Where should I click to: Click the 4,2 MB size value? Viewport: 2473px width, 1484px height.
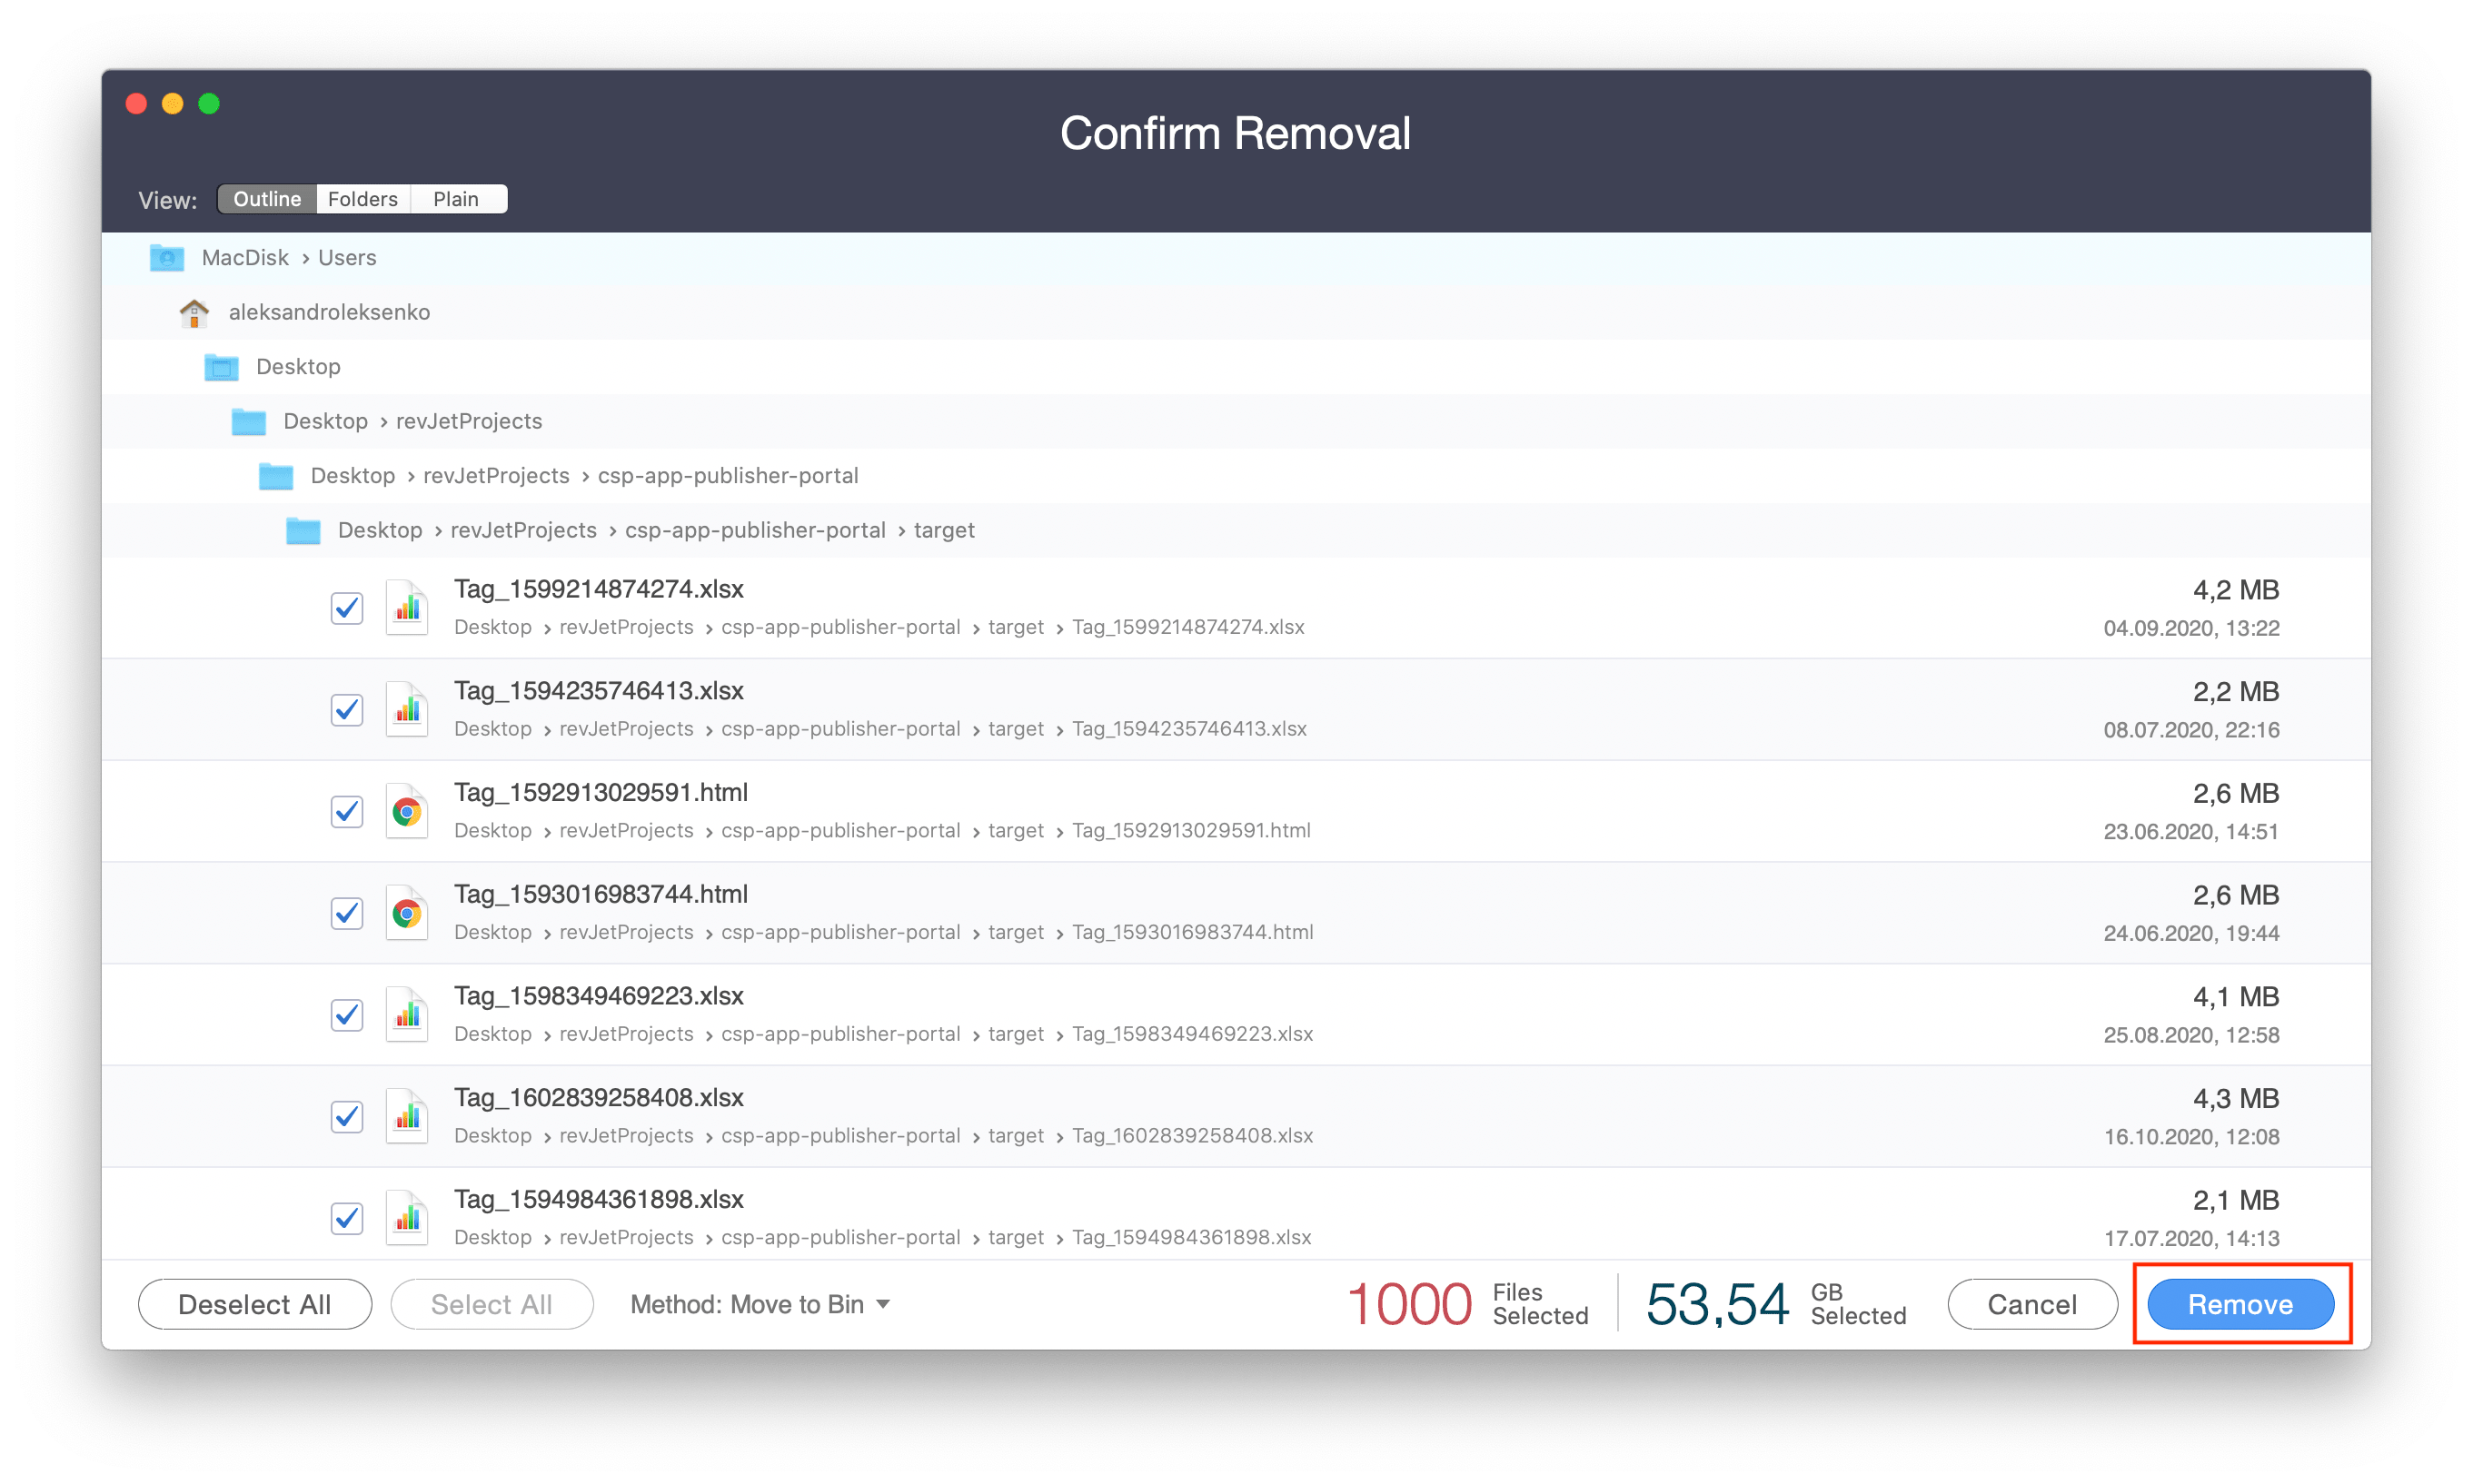click(x=2236, y=590)
